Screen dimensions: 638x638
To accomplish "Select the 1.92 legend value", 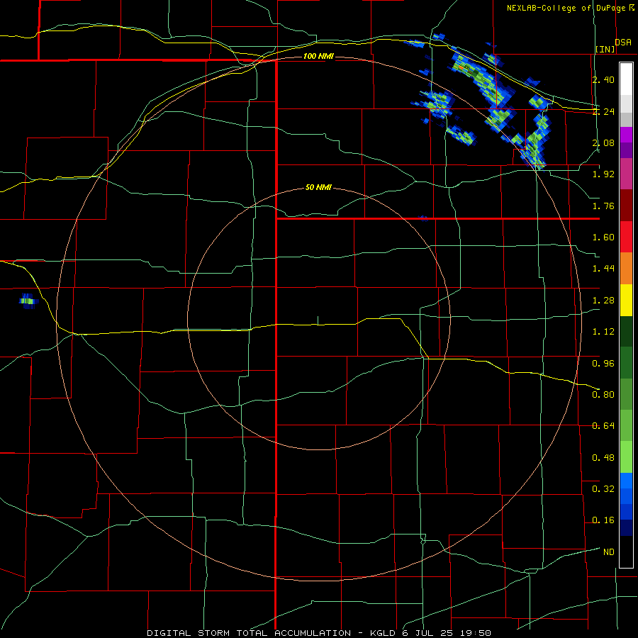I will pos(603,174).
